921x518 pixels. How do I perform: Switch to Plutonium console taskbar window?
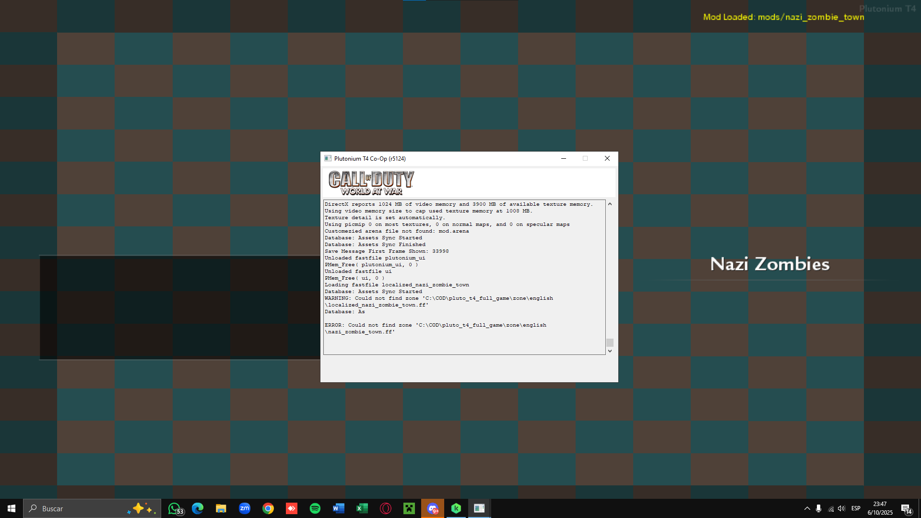click(479, 508)
